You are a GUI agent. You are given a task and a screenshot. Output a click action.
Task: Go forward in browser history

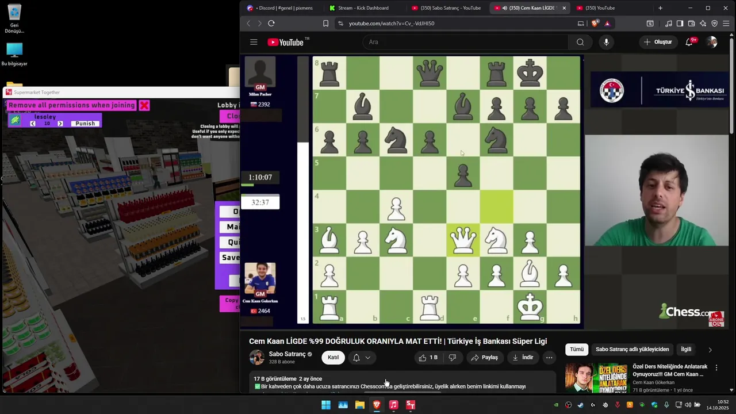[x=259, y=24]
